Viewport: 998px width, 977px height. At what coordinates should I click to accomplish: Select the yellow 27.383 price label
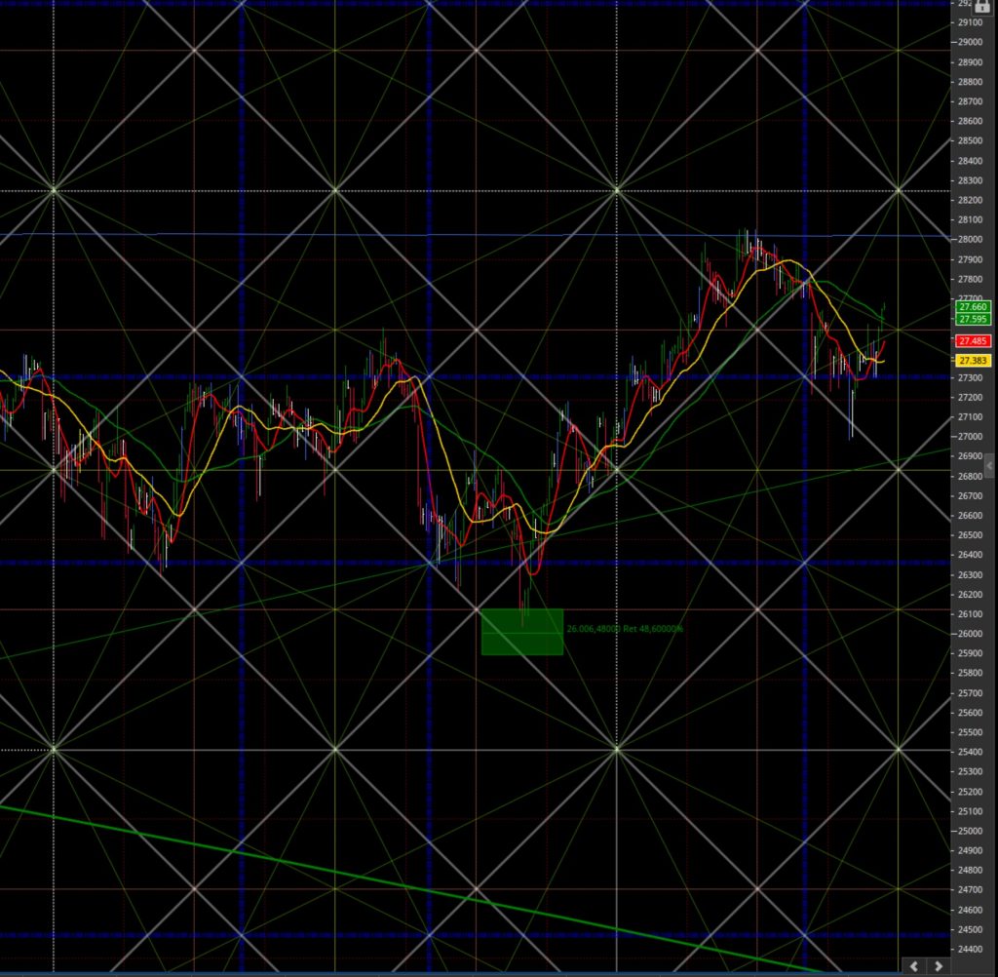click(974, 361)
